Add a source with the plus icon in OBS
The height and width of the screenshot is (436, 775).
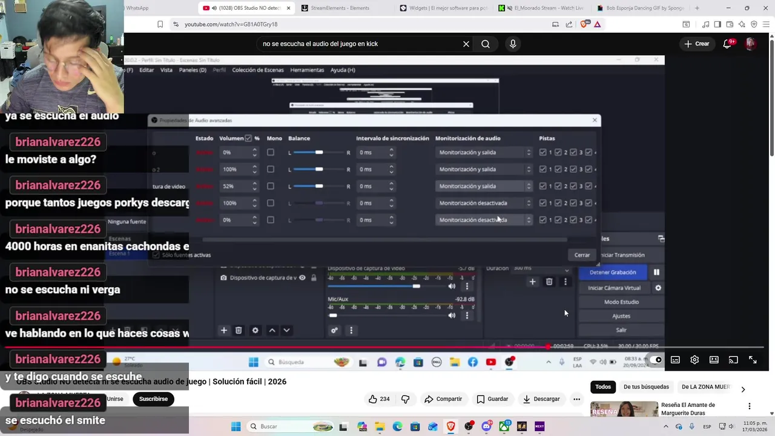pos(224,330)
